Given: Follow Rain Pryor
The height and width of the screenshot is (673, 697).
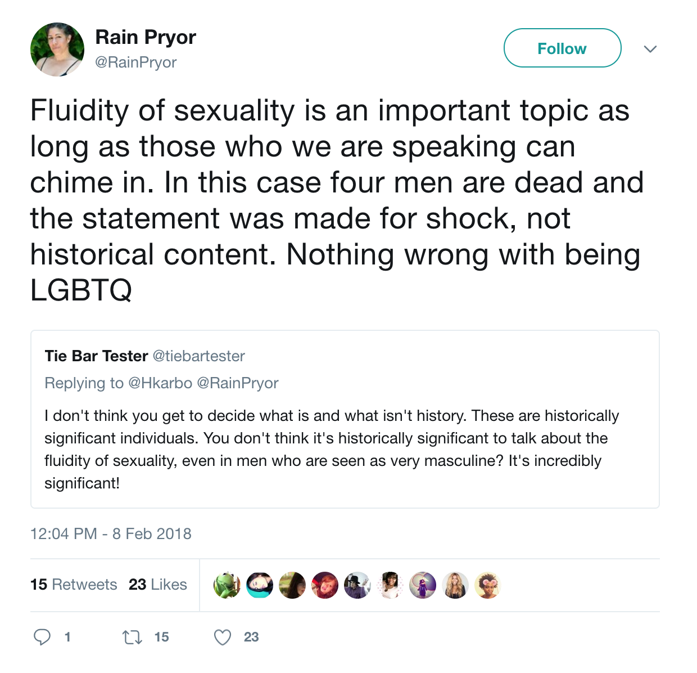Looking at the screenshot, I should [562, 48].
